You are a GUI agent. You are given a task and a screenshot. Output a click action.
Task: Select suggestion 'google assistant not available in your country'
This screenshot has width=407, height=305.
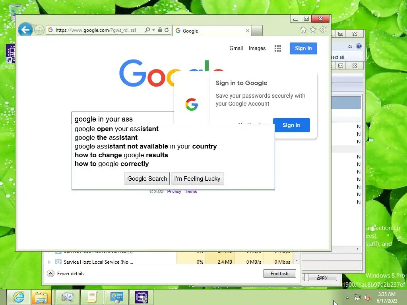145,146
